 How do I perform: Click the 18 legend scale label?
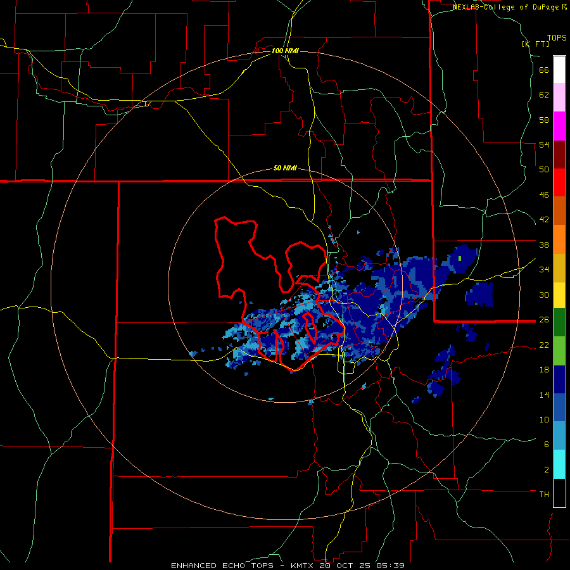544,370
